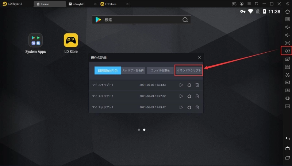Viewport: 292px width, 166px height.
Task: Toggle fullscreen mode from sidebar
Action: [287, 43]
